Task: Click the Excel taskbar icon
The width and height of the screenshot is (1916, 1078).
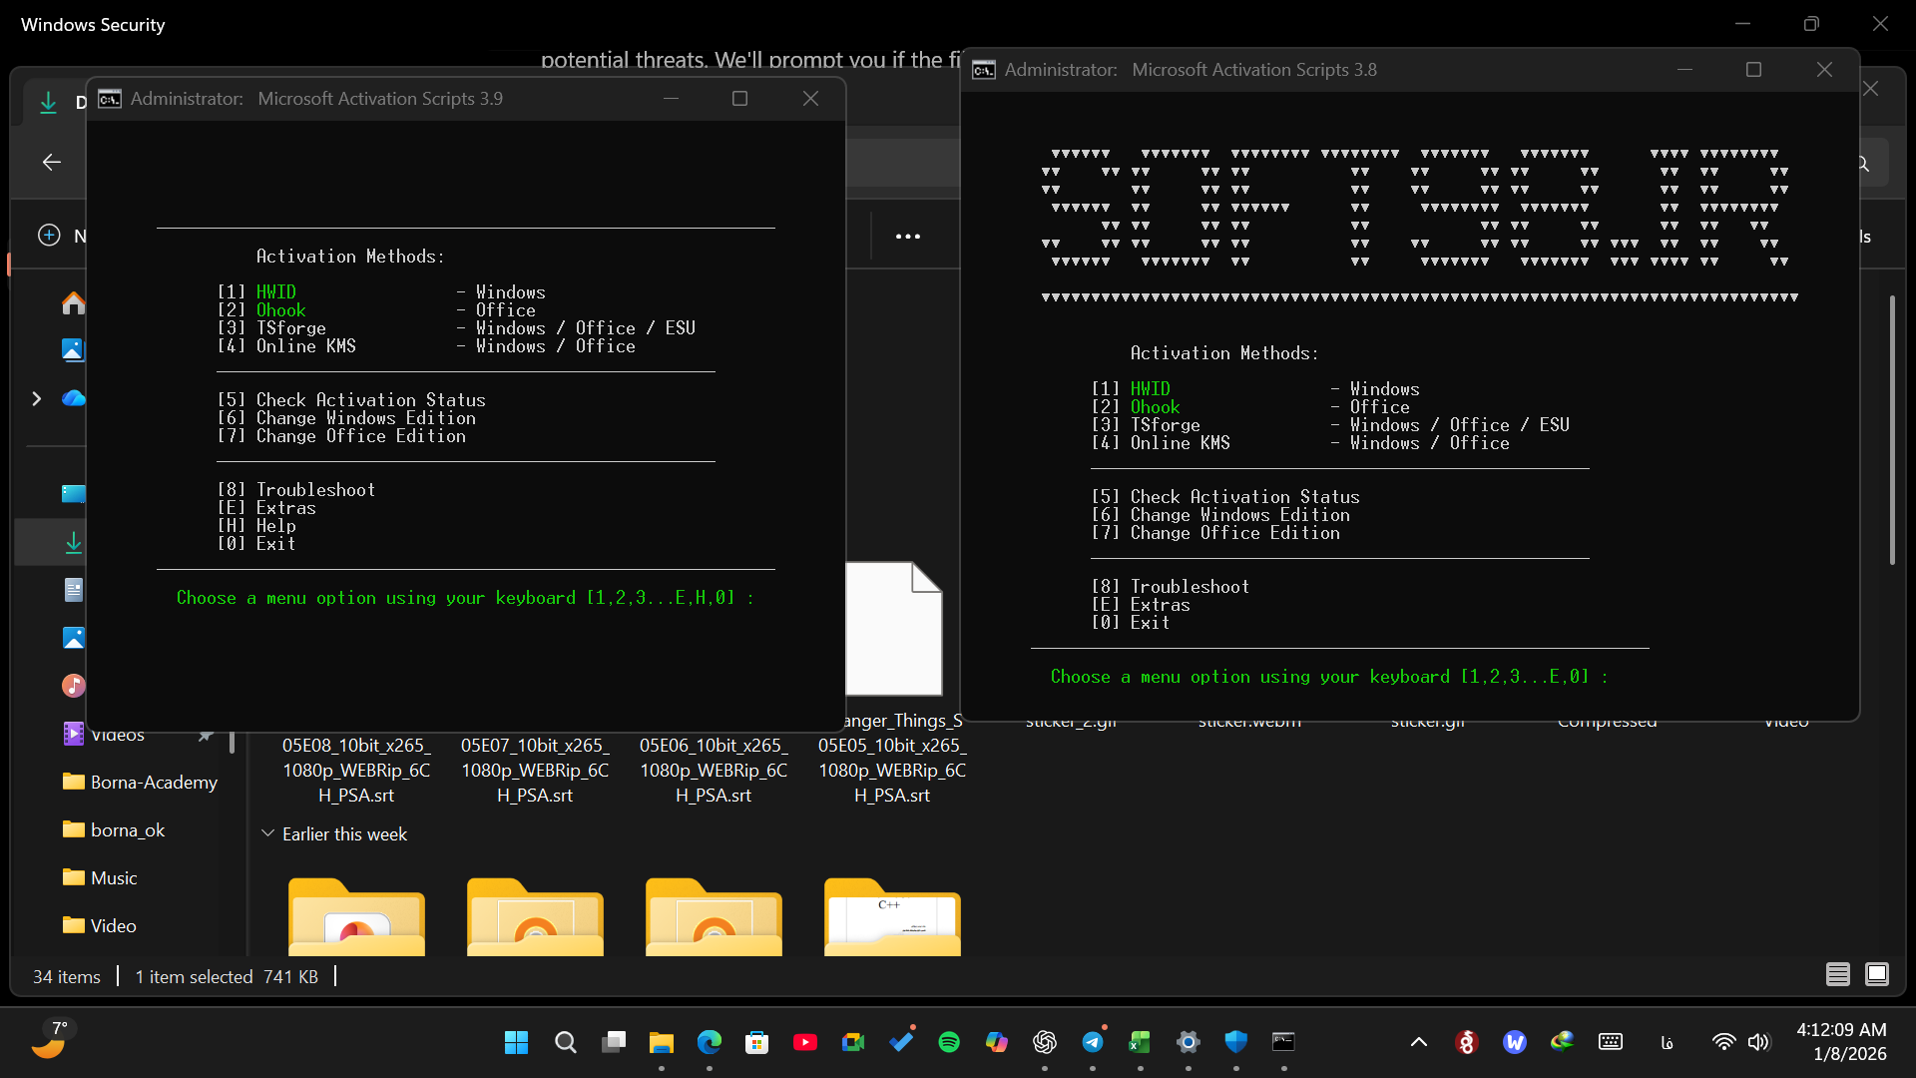Action: tap(1140, 1042)
